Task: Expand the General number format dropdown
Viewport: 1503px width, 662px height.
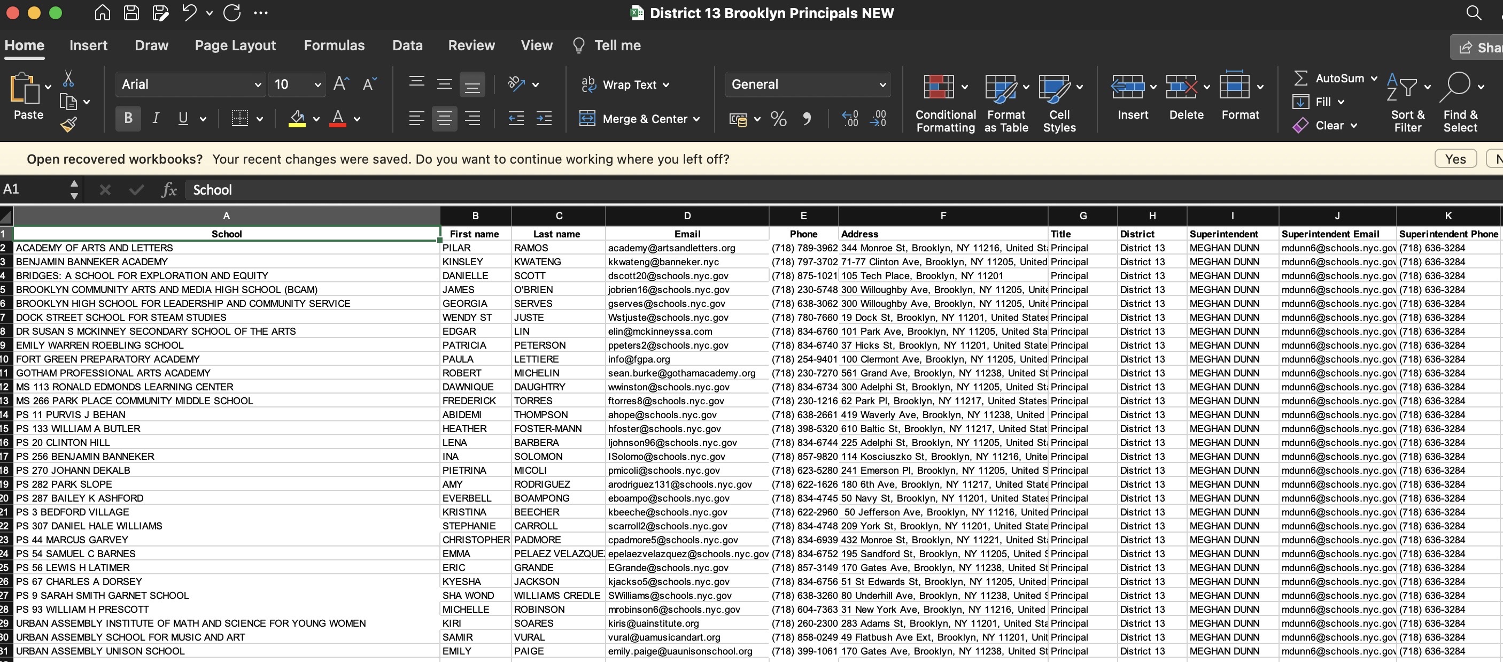Action: [x=882, y=84]
